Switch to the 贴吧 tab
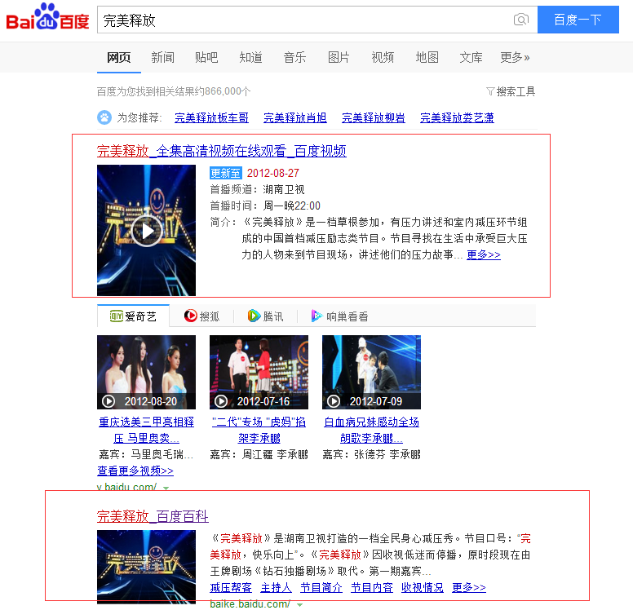The image size is (633, 610). coord(206,57)
